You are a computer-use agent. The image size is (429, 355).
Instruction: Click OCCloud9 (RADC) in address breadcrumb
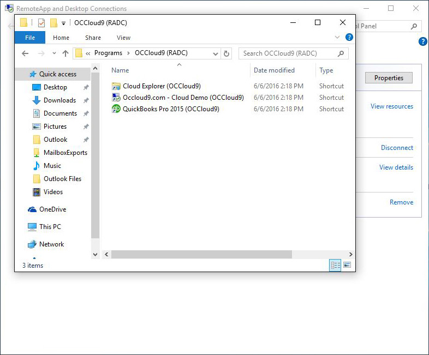[161, 53]
